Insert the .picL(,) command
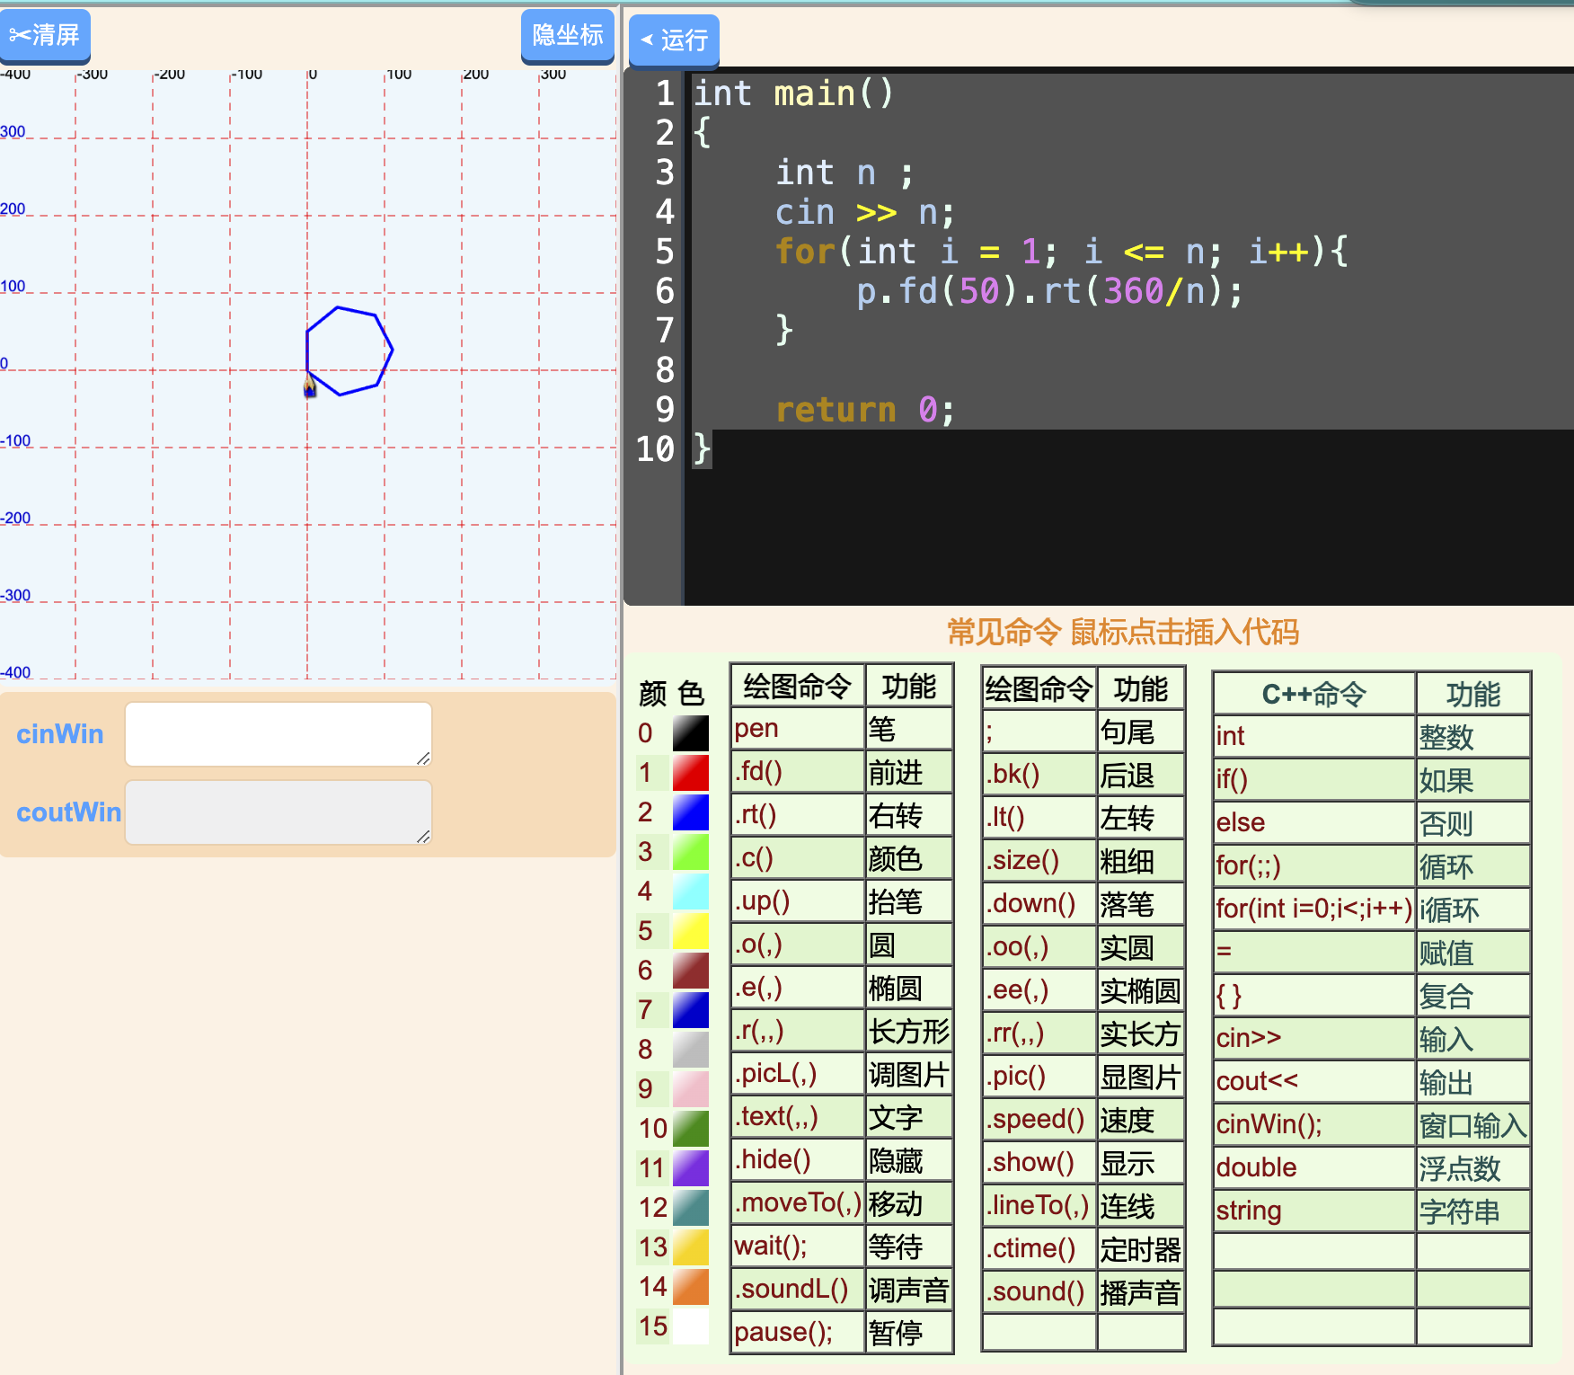Viewport: 1574px width, 1375px height. tap(798, 1074)
